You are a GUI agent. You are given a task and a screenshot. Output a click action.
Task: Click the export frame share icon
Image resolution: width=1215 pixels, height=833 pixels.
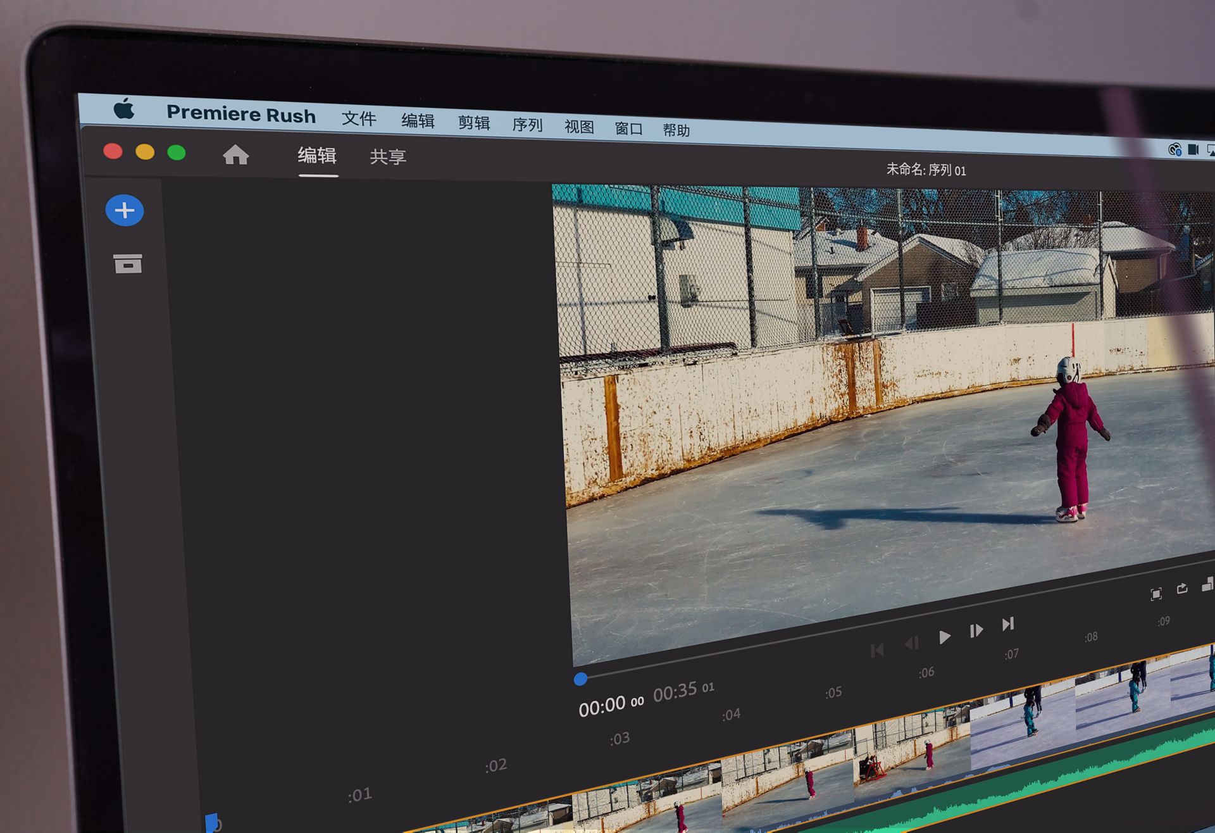click(1181, 589)
